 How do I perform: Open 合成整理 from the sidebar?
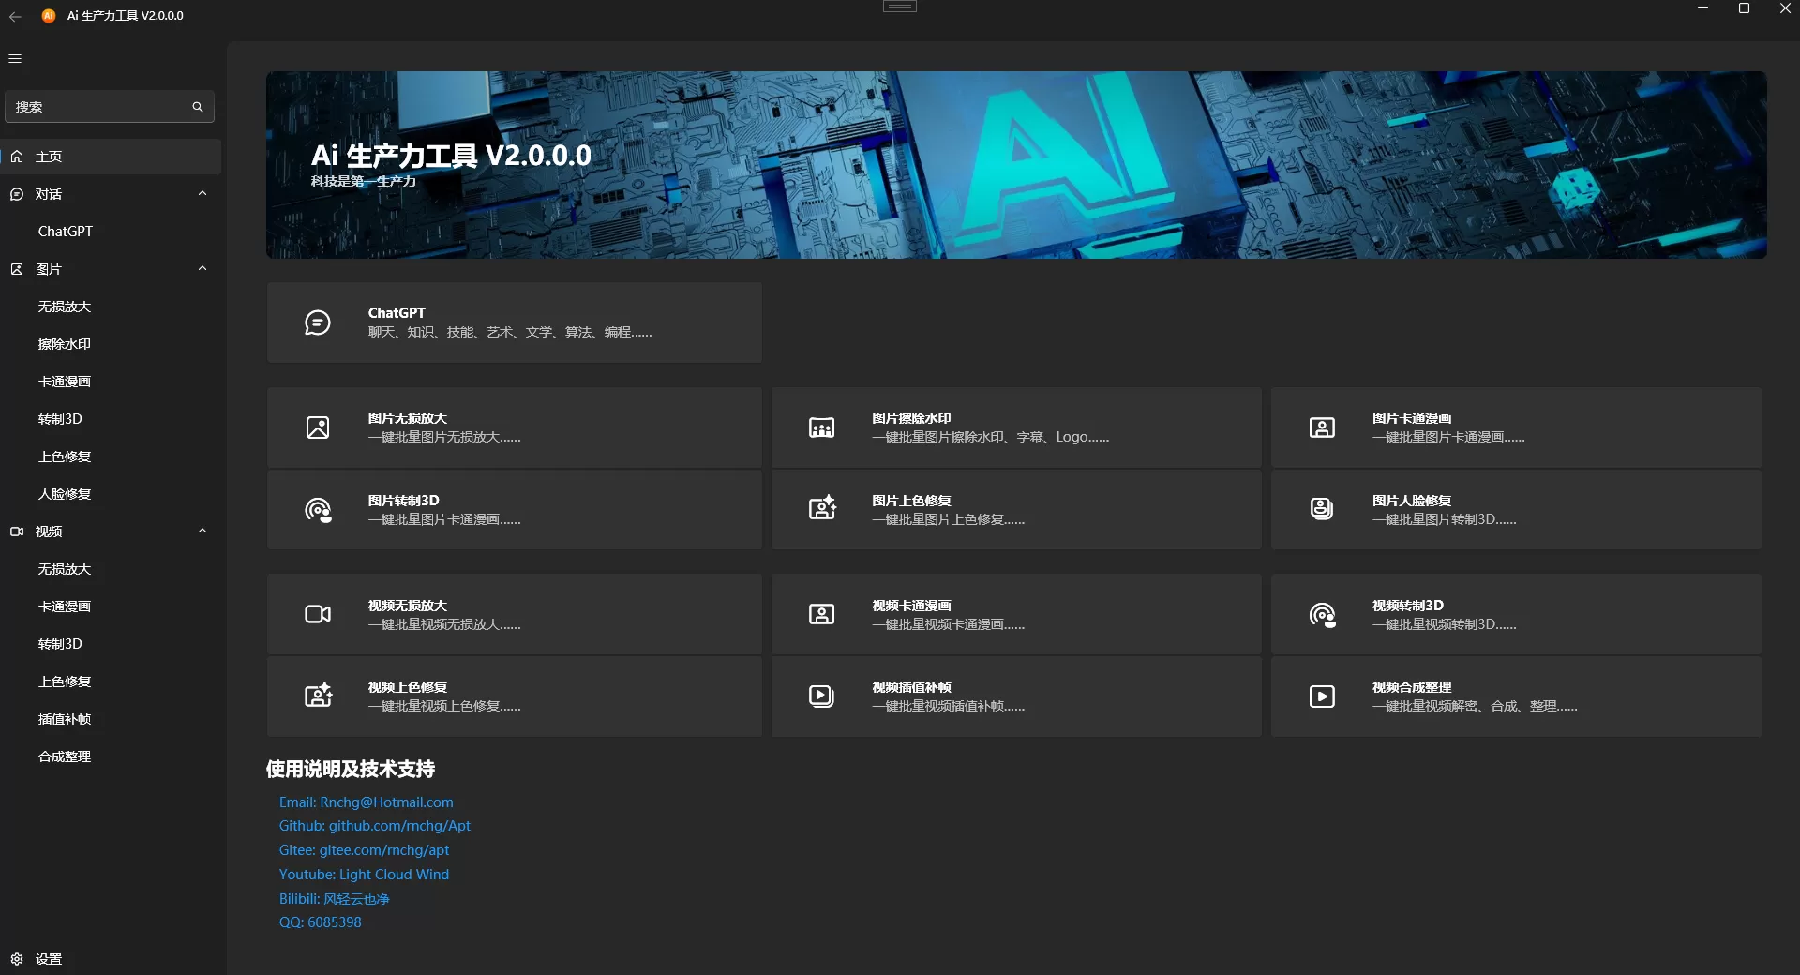[x=64, y=756]
